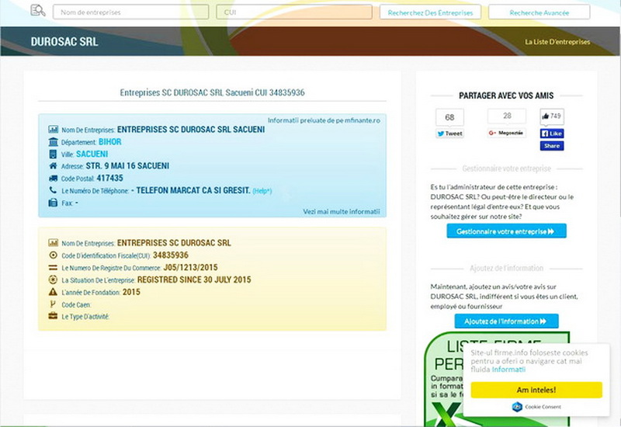The image size is (621, 427).
Task: Click the Google+ count '28' bubble
Action: click(507, 116)
